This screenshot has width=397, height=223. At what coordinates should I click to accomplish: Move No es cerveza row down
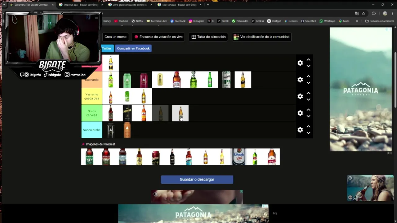308,116
